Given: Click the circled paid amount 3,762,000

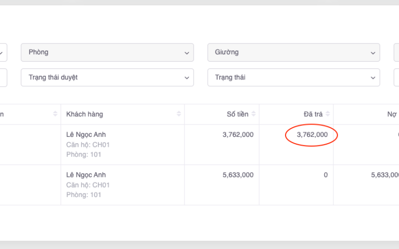Looking at the screenshot, I should click(x=312, y=134).
